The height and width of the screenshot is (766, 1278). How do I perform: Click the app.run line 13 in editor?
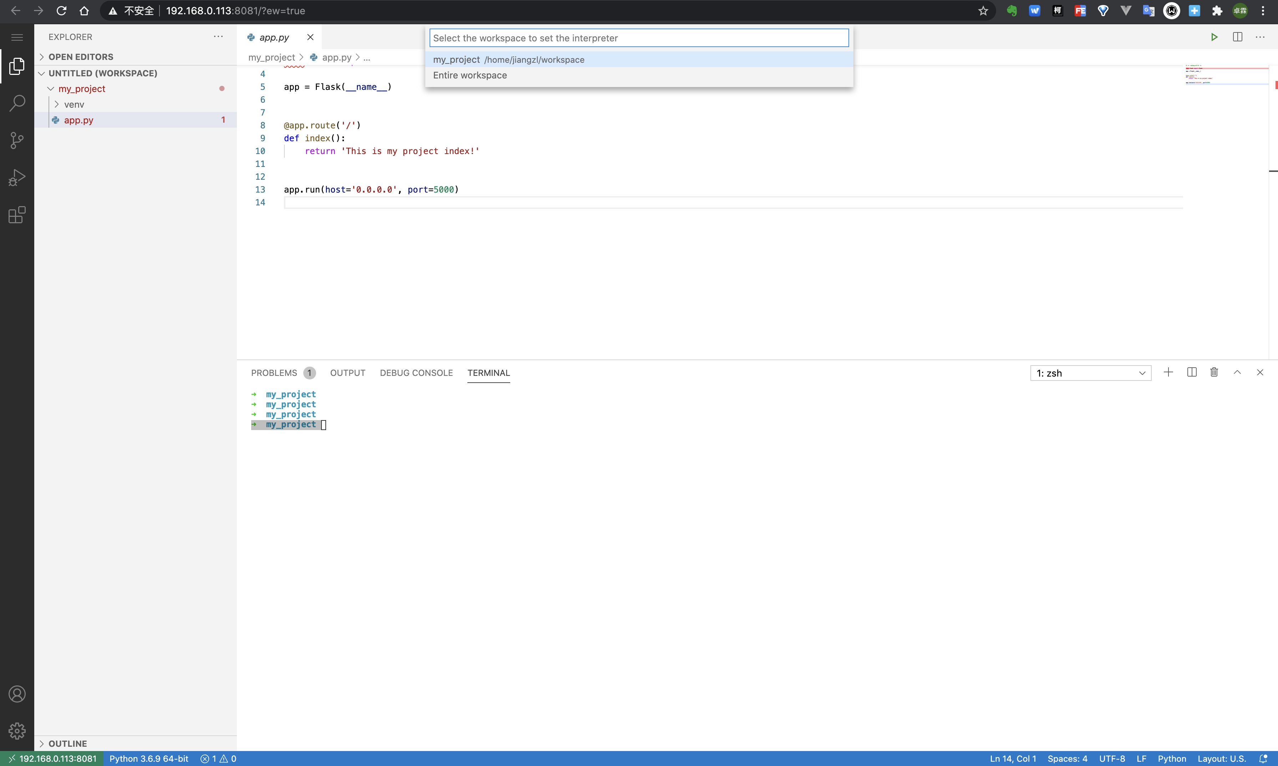click(x=371, y=189)
